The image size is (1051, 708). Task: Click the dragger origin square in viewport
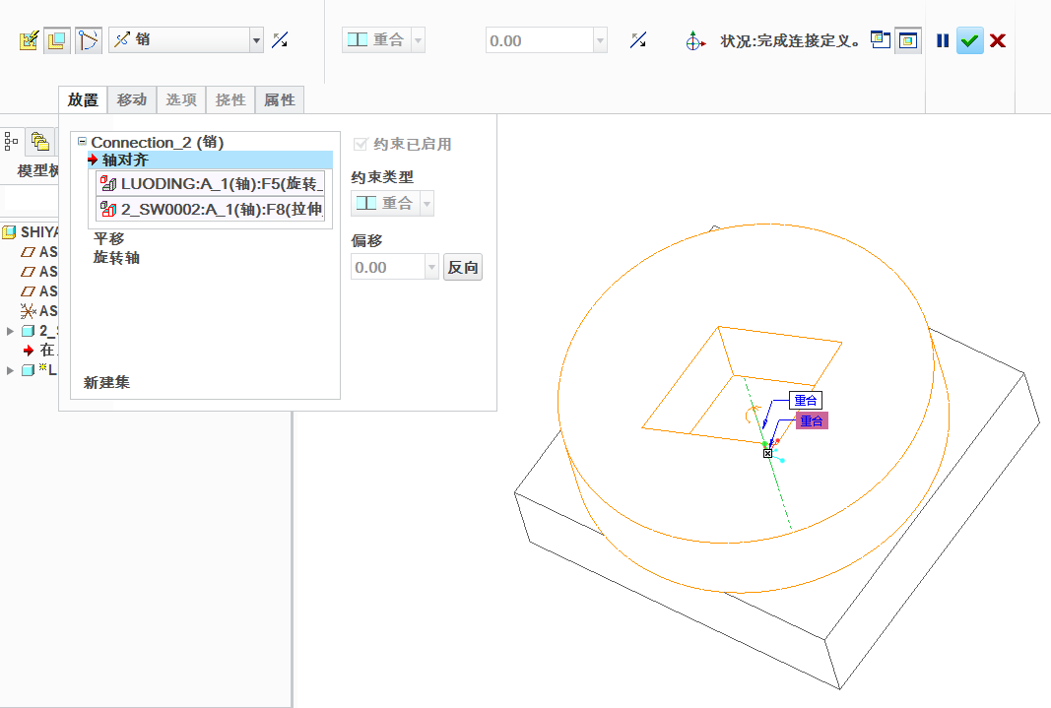767,454
